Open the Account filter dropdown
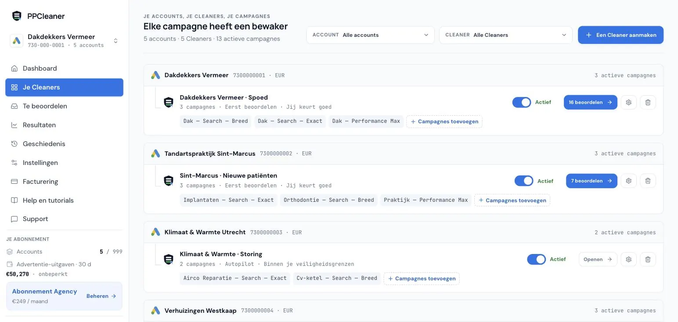 pyautogui.click(x=370, y=35)
